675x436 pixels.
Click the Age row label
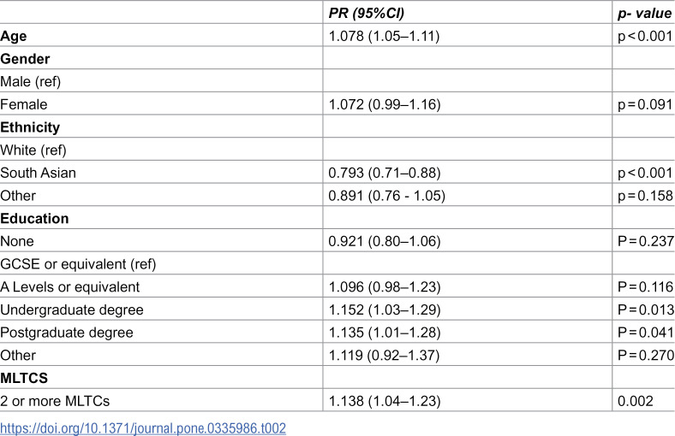point(14,36)
